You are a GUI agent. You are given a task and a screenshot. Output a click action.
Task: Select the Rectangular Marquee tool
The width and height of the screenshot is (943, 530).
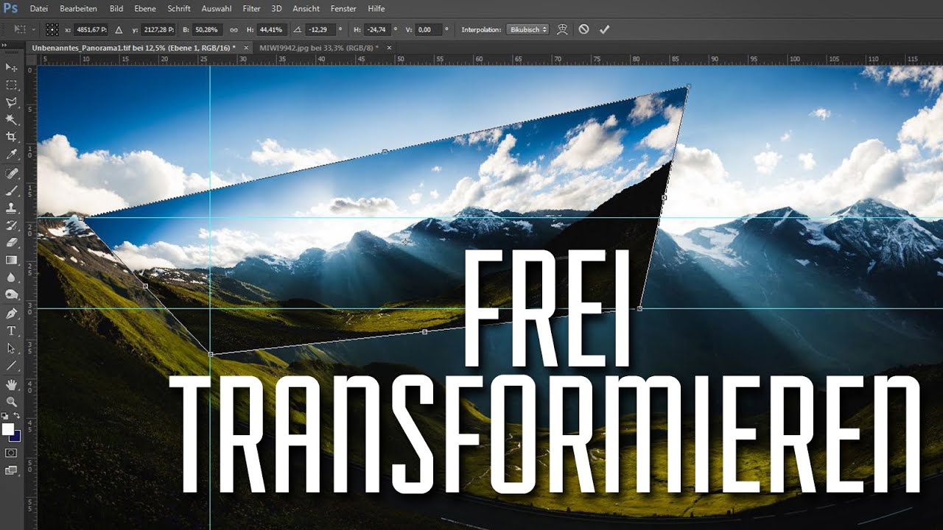click(x=11, y=85)
